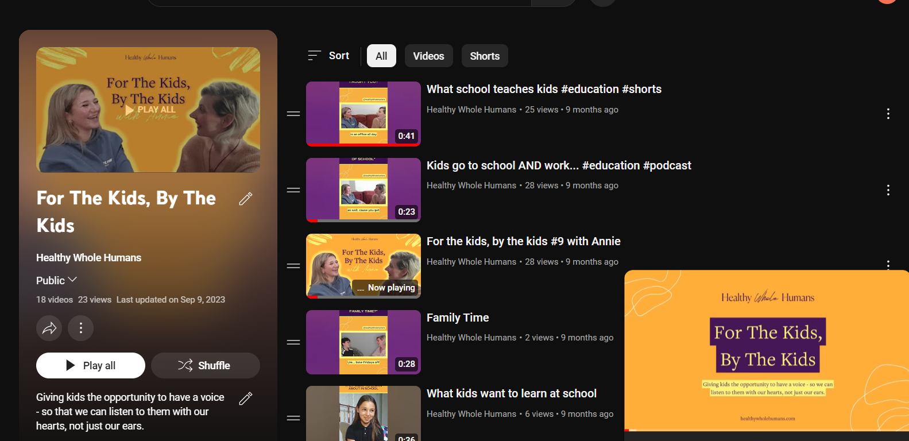Open For the kids, by the kids #9 title

(523, 241)
